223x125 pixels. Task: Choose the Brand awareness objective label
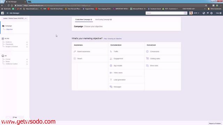point(84,51)
